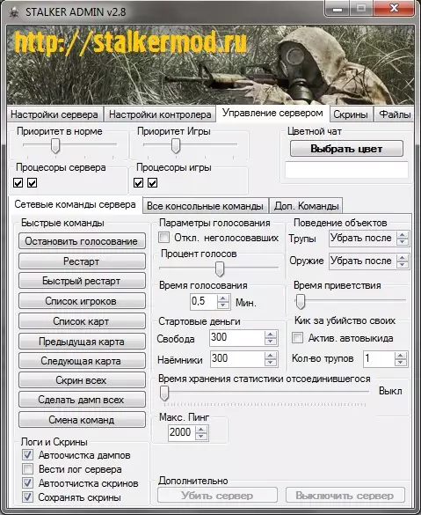Click the Убить сервер button
Screen dimensions: 421x515
click(217, 496)
